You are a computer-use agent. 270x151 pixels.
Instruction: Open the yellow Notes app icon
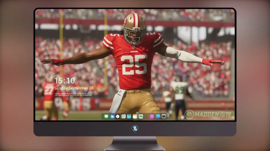point(135,116)
